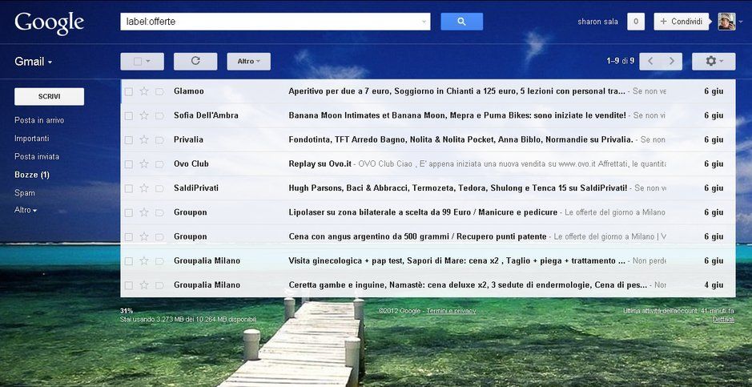Star the Sofia Dell'Ambra email

click(144, 115)
